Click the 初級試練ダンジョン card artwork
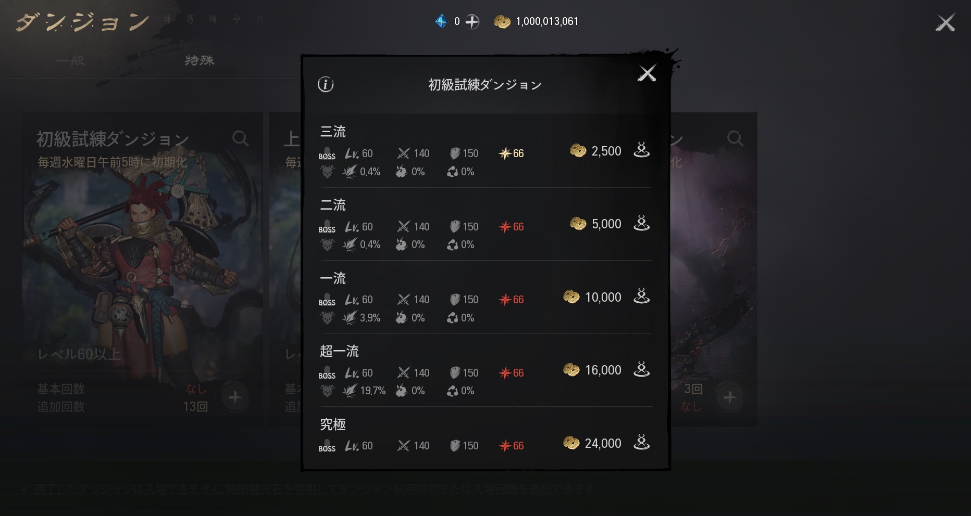Screen dimensions: 971x516 coord(142,260)
